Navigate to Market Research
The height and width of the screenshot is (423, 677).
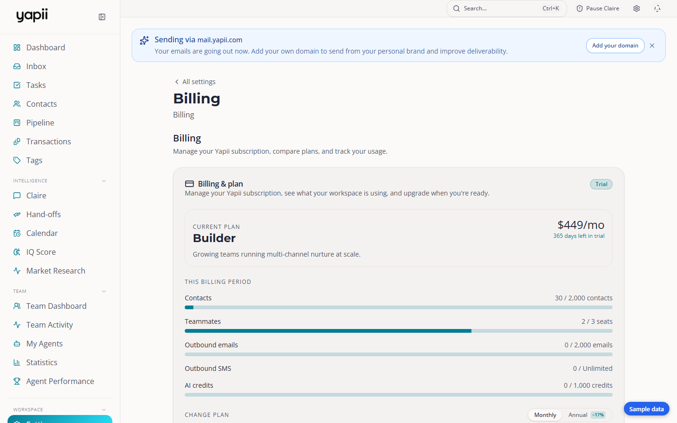click(x=60, y=271)
